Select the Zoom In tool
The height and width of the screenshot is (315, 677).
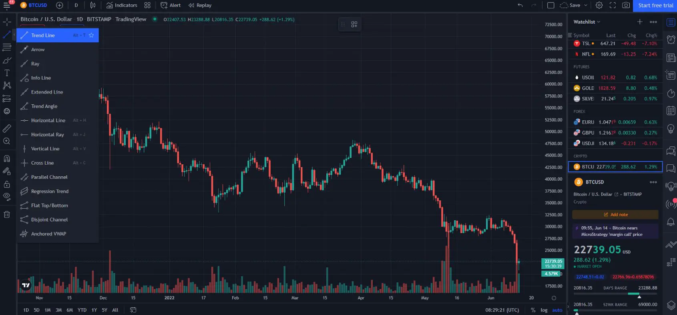pos(7,141)
